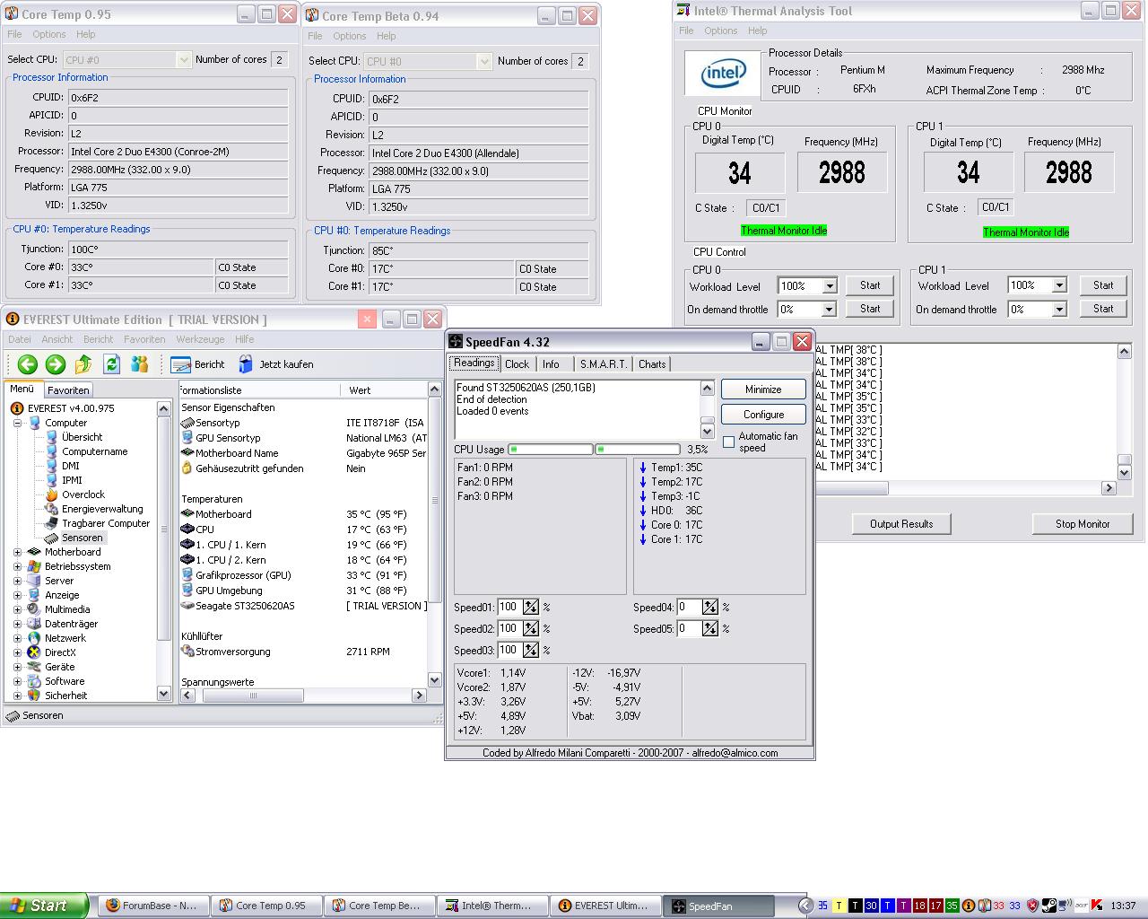Open Werkzeuge menu in EVEREST
The width and height of the screenshot is (1148, 919).
pyautogui.click(x=200, y=339)
